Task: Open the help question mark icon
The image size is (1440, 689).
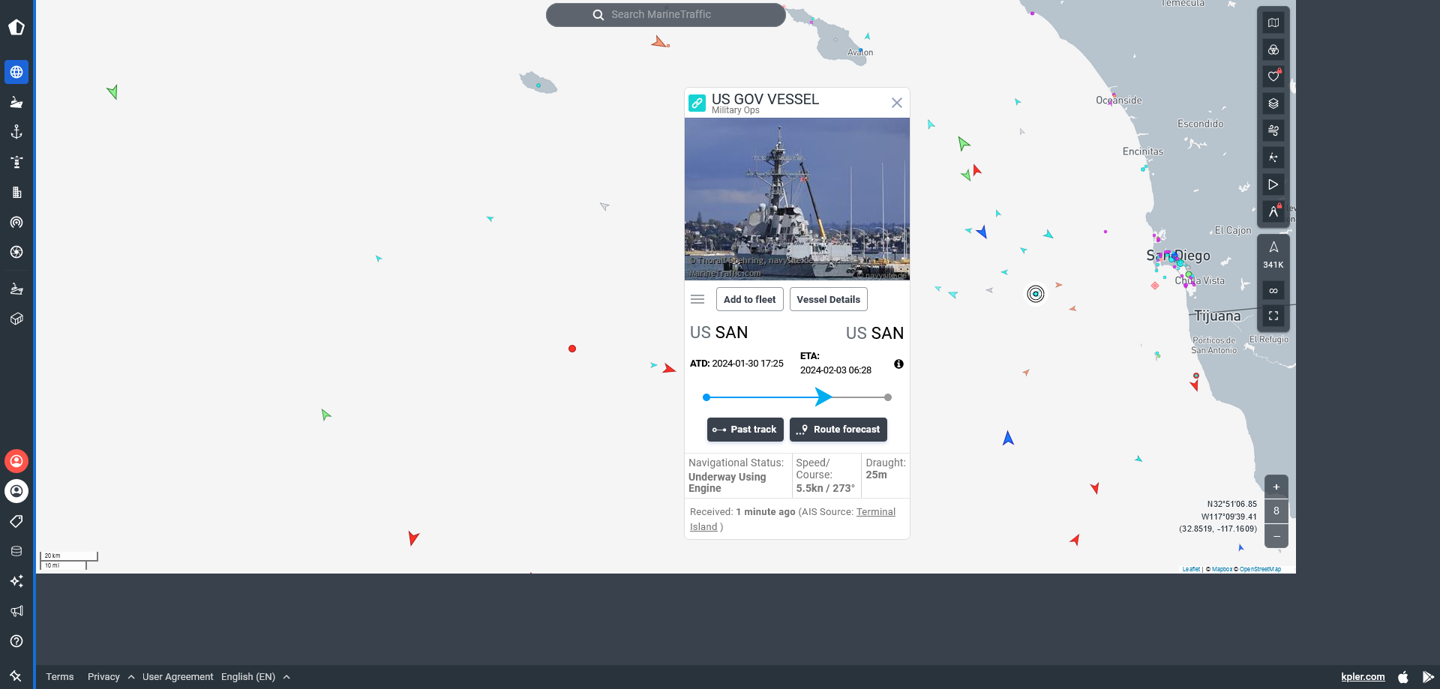Action: [16, 641]
